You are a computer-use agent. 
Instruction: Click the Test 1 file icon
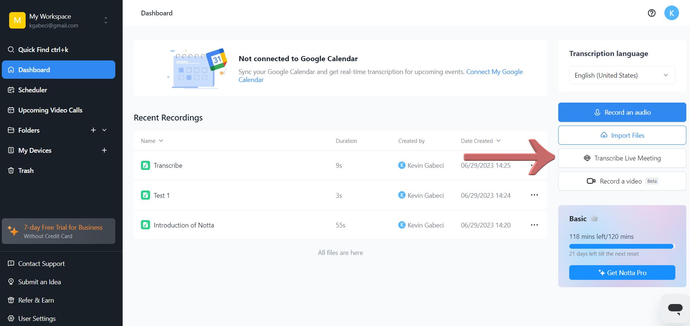click(145, 195)
